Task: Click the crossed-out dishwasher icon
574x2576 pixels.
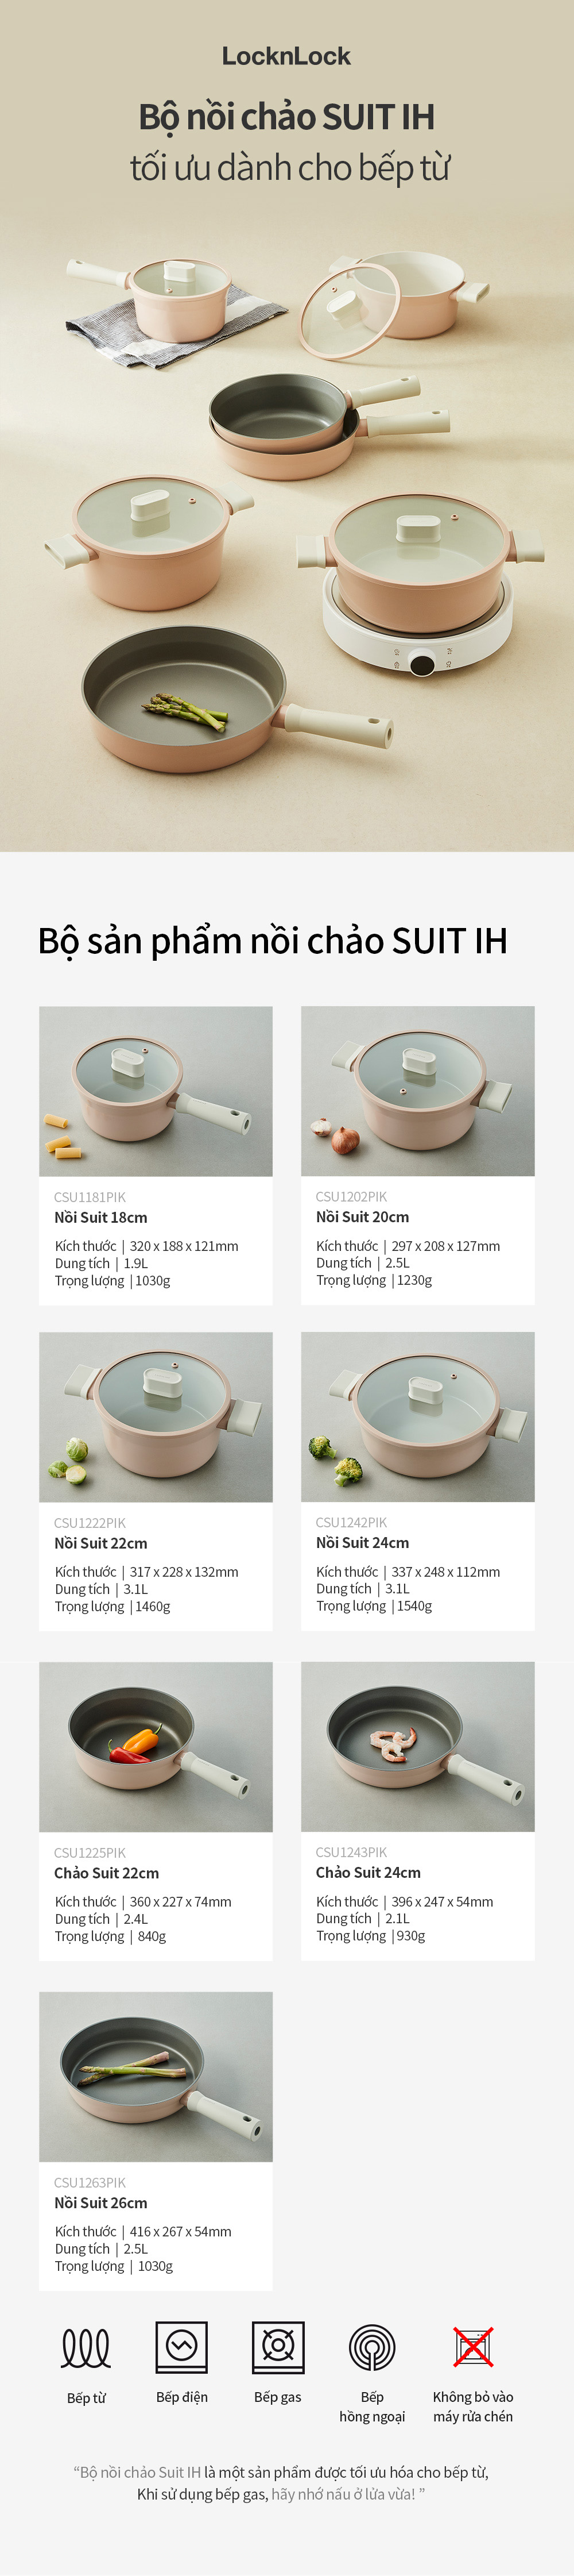Action: [473, 2346]
